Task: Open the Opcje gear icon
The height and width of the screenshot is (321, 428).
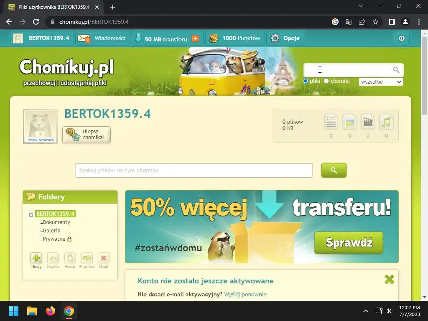Action: 275,38
